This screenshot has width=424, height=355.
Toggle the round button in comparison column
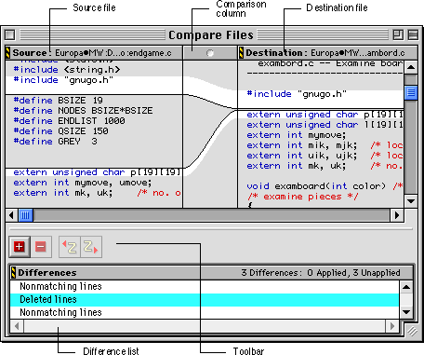tap(210, 53)
